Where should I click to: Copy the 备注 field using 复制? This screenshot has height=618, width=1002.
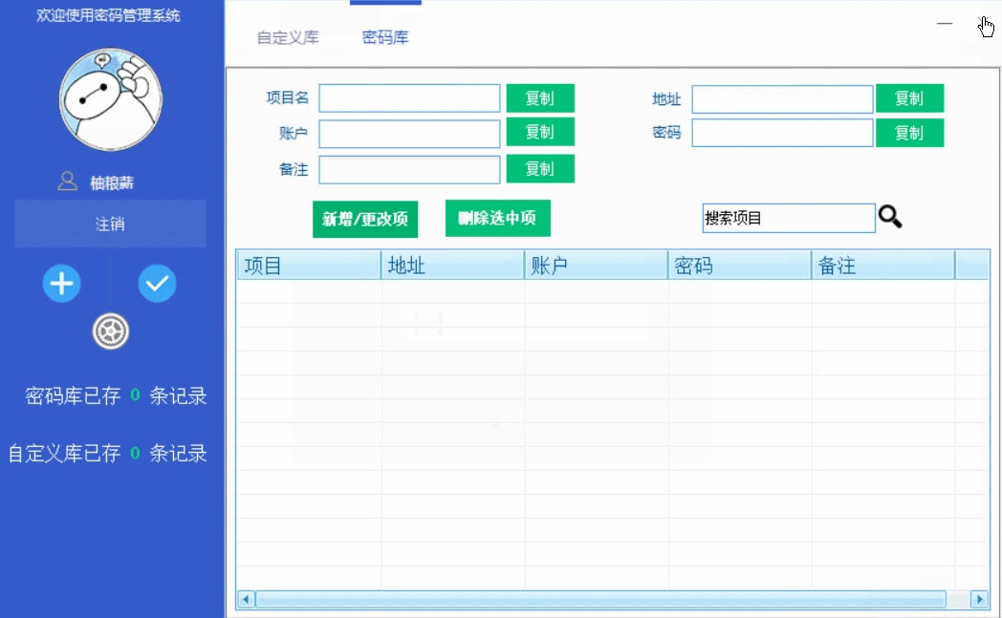(540, 168)
